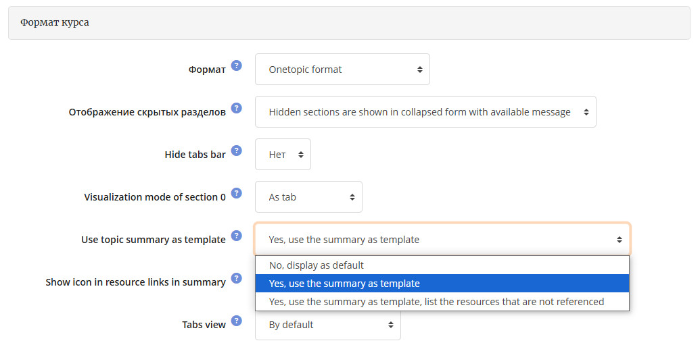Click the Visualization mode of section 0 label

click(x=155, y=197)
